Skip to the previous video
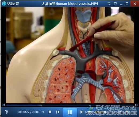Image resolution: width=139 pixels, height=117 pixels. [58, 112]
